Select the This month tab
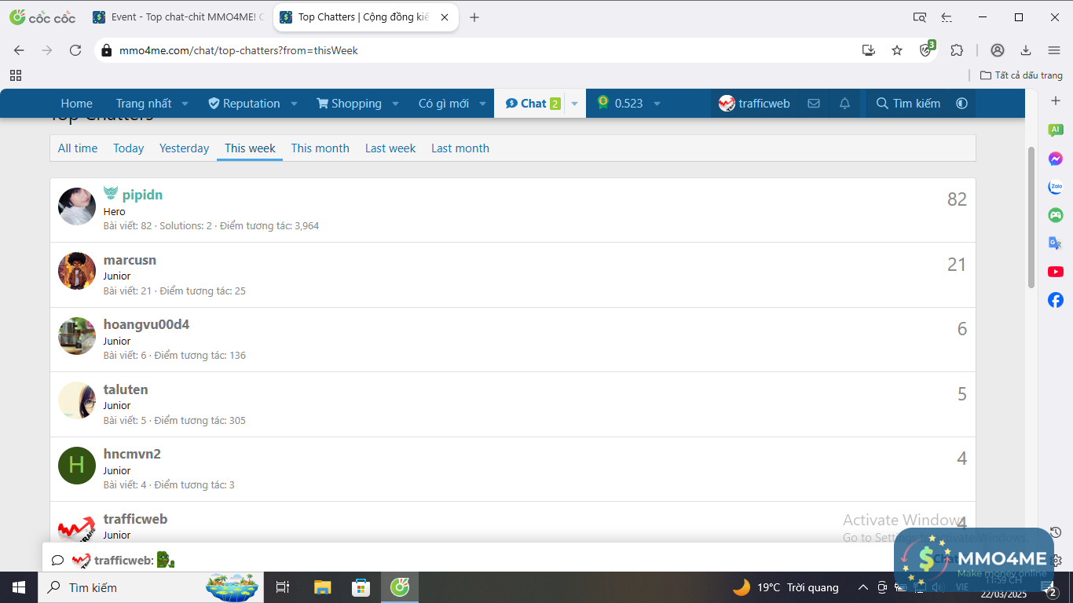The width and height of the screenshot is (1073, 603). (320, 148)
